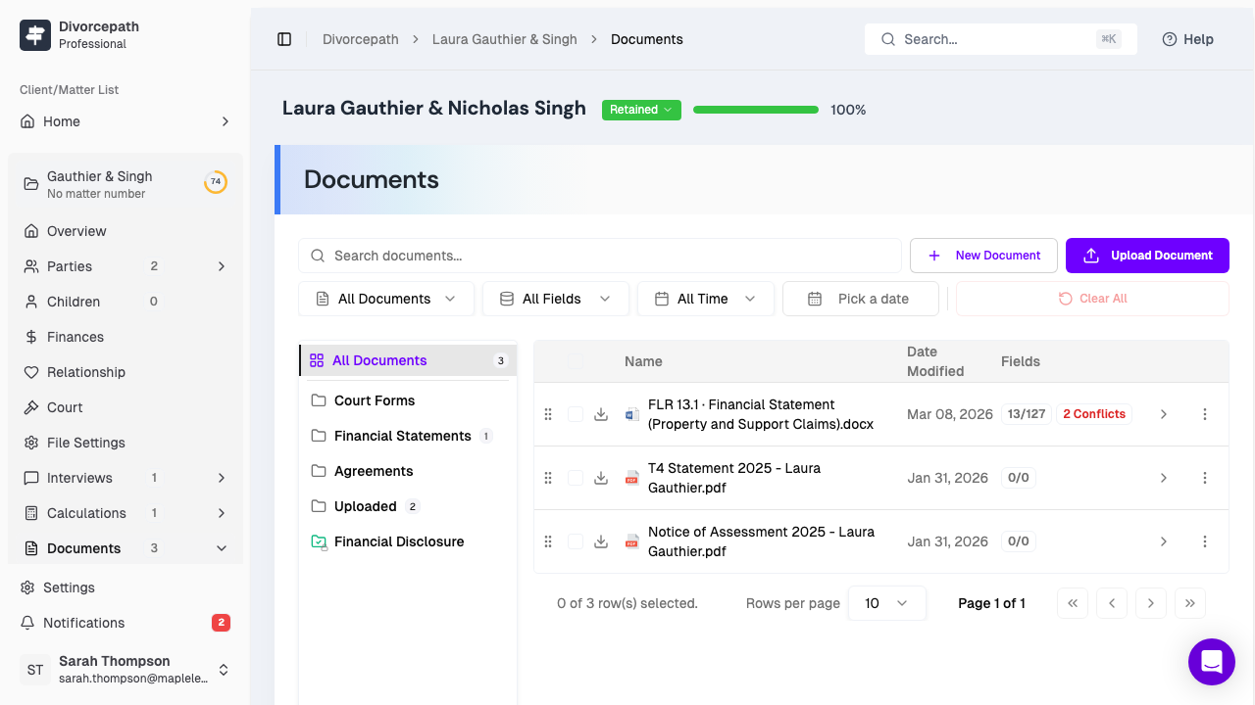Open the three-dot menu for Notice of Assessment
1255x705 pixels.
point(1205,541)
